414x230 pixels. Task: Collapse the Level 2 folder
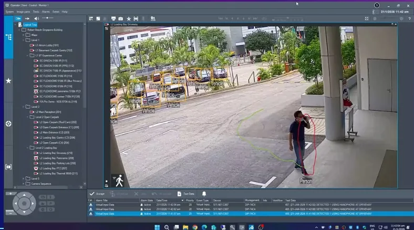24,107
